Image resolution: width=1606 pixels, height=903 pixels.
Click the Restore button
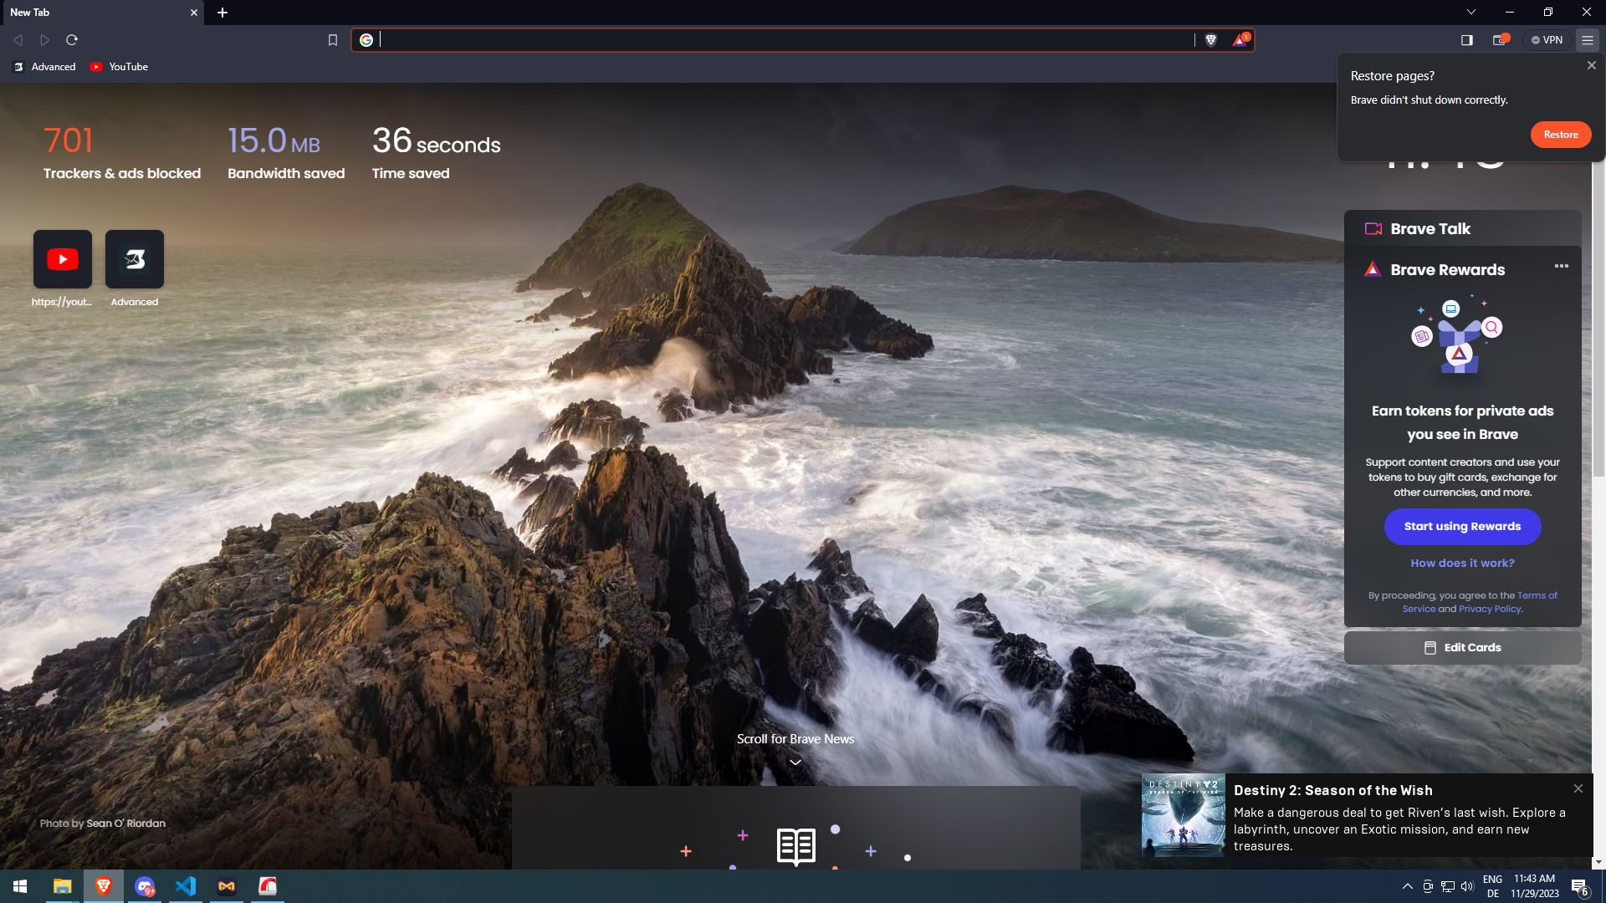pos(1560,135)
